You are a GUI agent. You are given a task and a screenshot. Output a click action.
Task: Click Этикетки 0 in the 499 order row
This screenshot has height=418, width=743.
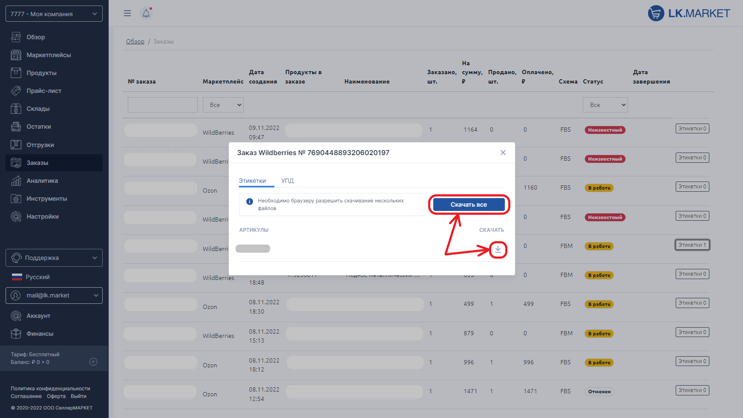(x=692, y=303)
